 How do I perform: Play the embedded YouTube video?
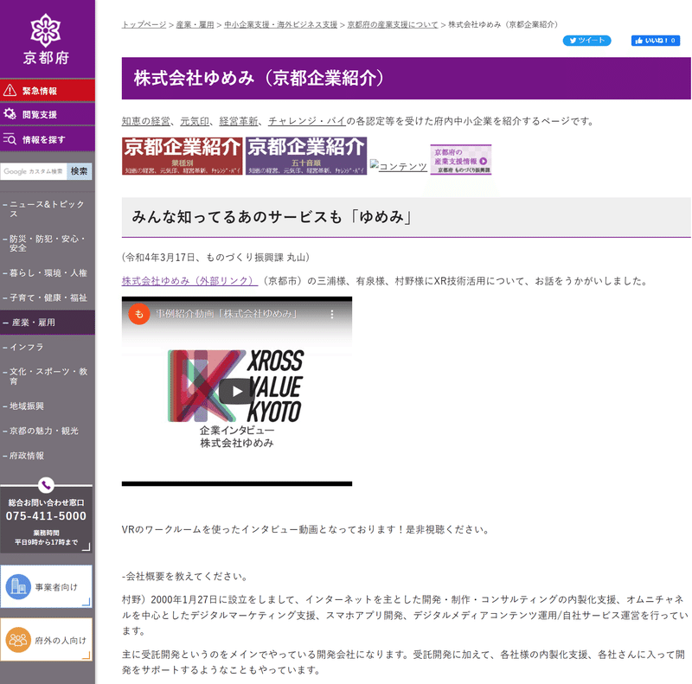pos(237,391)
